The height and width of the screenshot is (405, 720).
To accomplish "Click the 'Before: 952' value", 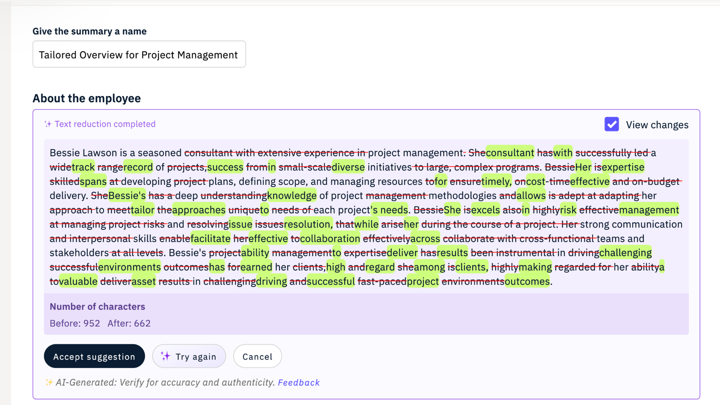I will [x=75, y=323].
